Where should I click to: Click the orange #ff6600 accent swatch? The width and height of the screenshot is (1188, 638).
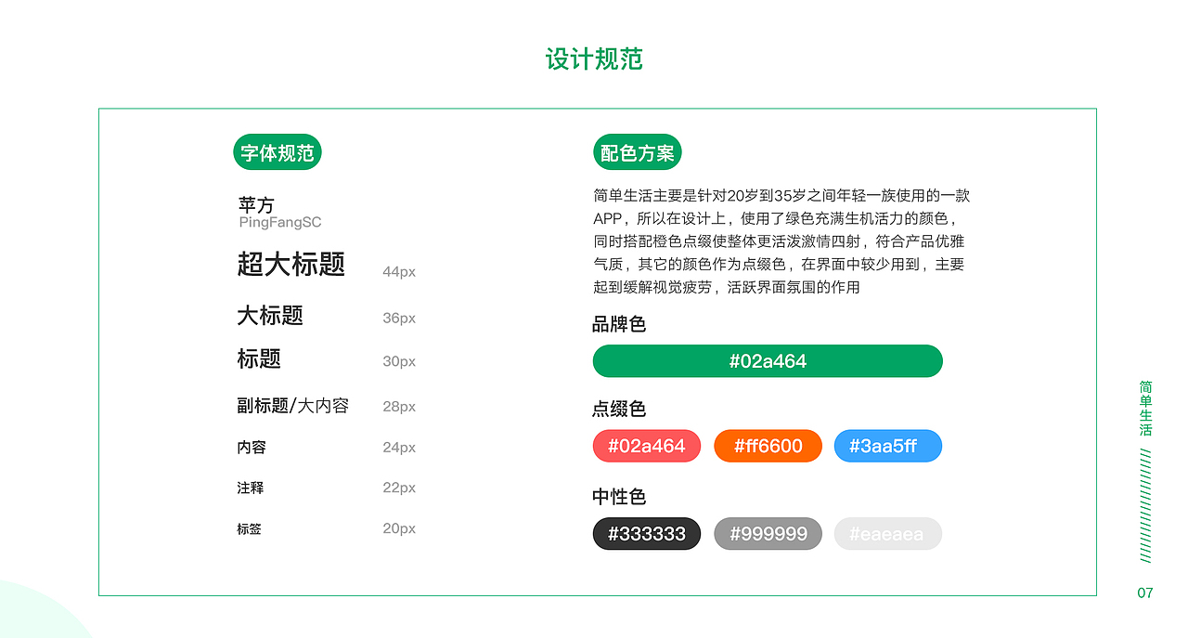click(x=768, y=445)
